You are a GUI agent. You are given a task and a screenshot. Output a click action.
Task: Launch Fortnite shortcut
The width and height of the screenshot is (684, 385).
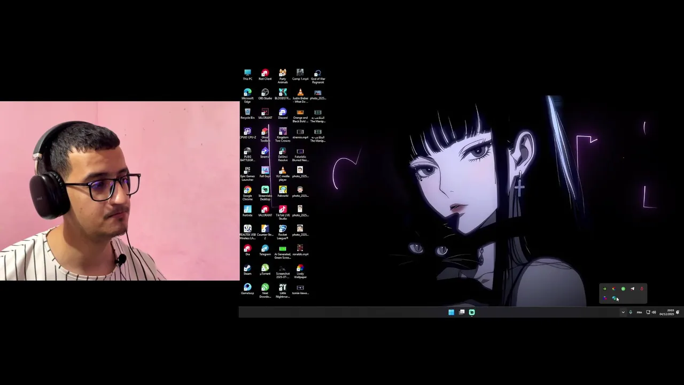coord(247,211)
